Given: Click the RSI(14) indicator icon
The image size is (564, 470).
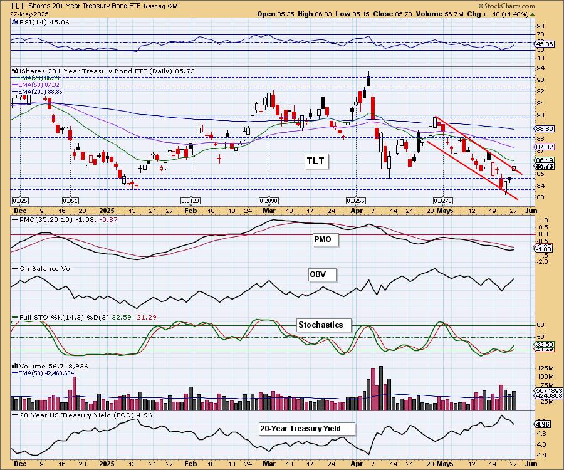Looking at the screenshot, I should tap(15, 22).
